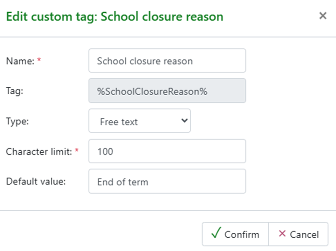Click the Character limit field showing 100

pos(167,151)
